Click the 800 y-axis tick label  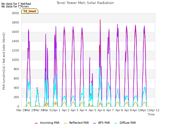(16, 69)
